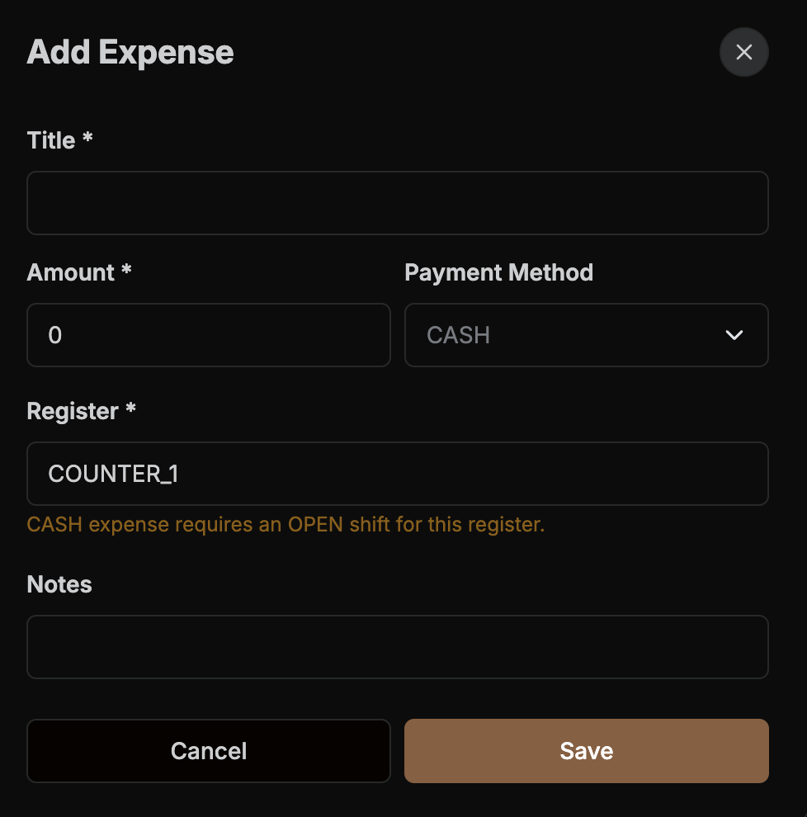Click the Add Expense heading
Screen dimensions: 807x817
coord(130,52)
